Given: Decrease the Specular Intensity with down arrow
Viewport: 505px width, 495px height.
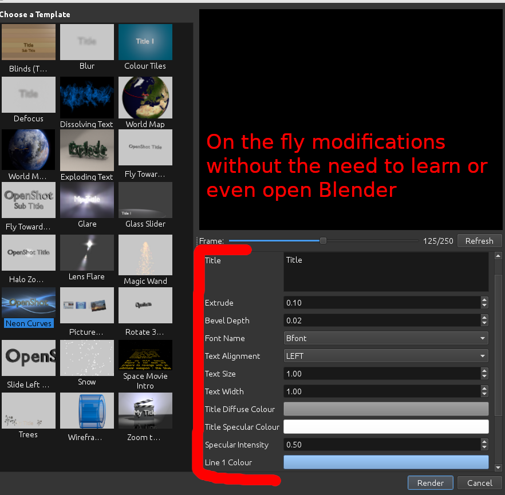Looking at the screenshot, I should 485,448.
